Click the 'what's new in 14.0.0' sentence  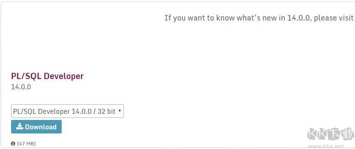click(x=262, y=18)
